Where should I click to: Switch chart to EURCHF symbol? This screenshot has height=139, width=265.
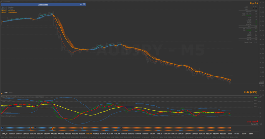[138, 134]
